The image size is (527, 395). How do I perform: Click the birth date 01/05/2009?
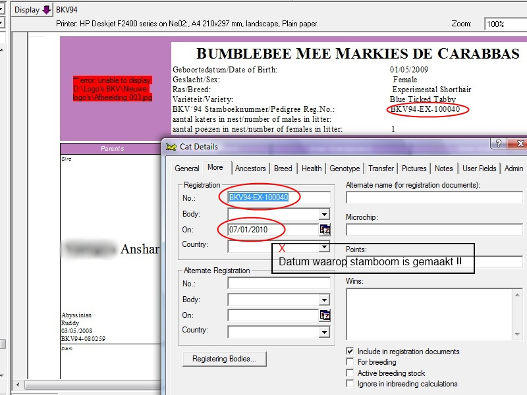point(409,70)
